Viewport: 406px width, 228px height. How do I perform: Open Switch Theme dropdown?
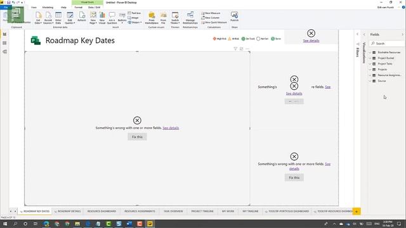175,18
